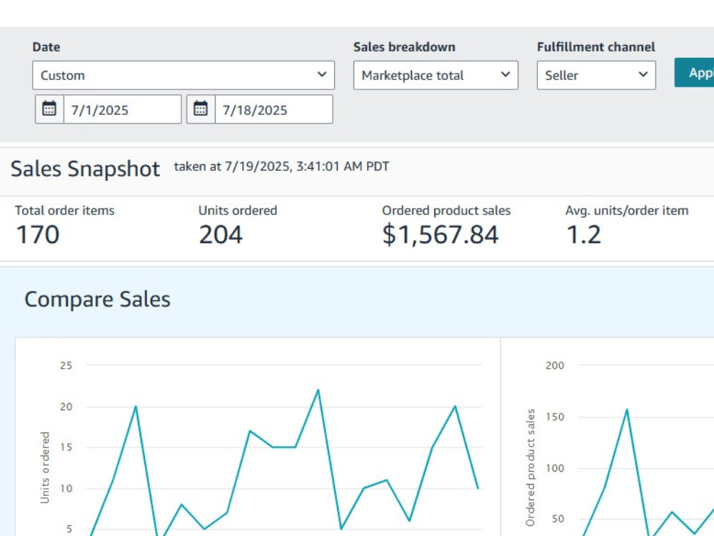Image resolution: width=714 pixels, height=536 pixels.
Task: Click the Date dropdown chevron arrow
Action: (322, 74)
